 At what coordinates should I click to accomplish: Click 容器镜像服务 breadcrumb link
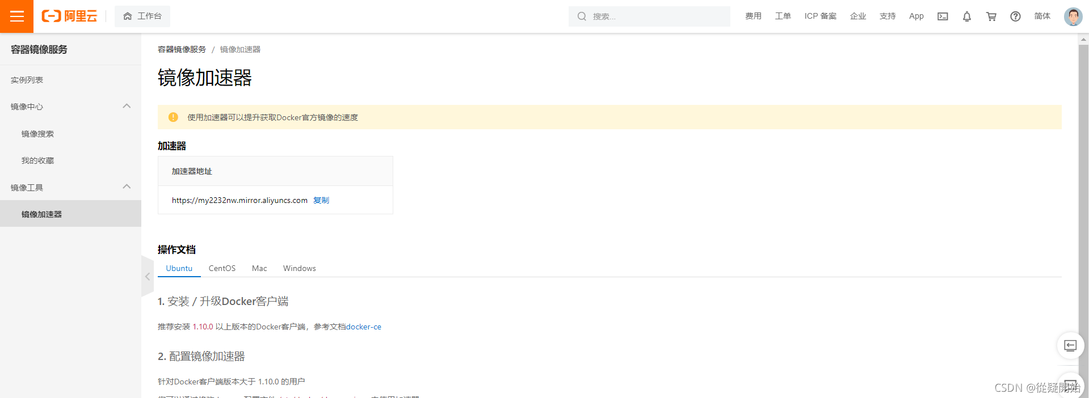point(182,49)
